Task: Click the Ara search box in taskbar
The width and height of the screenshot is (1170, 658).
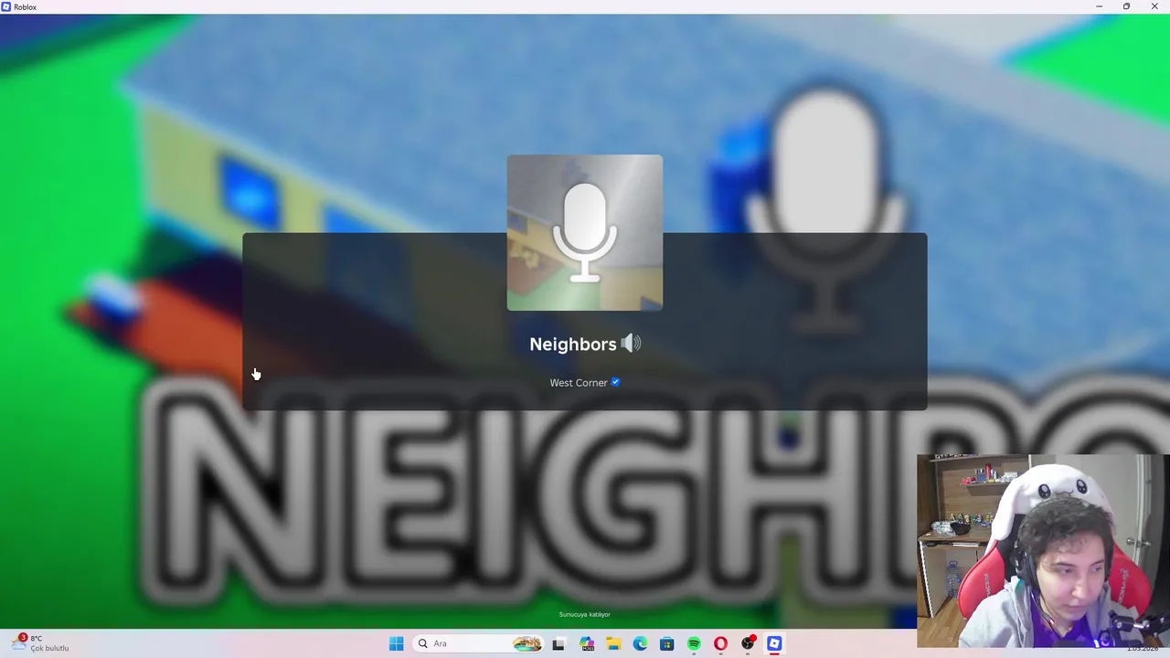Action: tap(479, 643)
